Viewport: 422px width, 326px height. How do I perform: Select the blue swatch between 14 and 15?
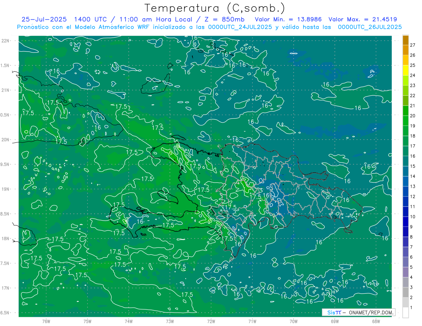[x=405, y=171]
